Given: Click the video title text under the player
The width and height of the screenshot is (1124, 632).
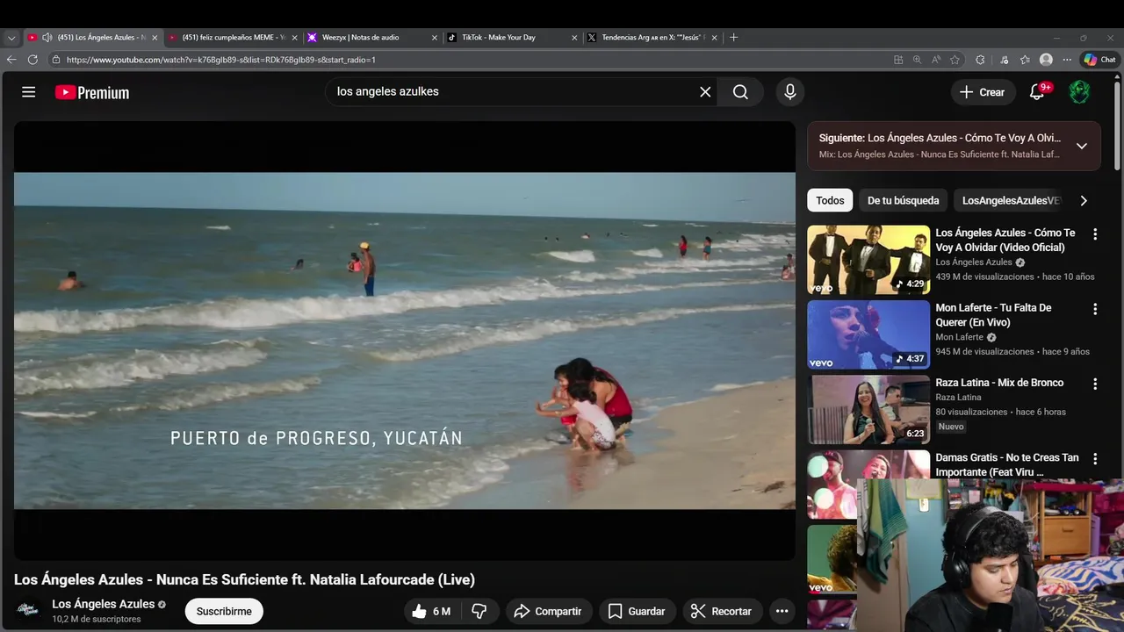Looking at the screenshot, I should point(244,579).
